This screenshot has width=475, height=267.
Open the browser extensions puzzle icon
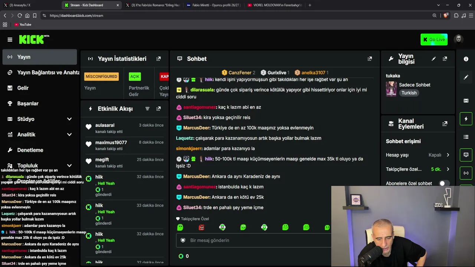tap(456, 16)
